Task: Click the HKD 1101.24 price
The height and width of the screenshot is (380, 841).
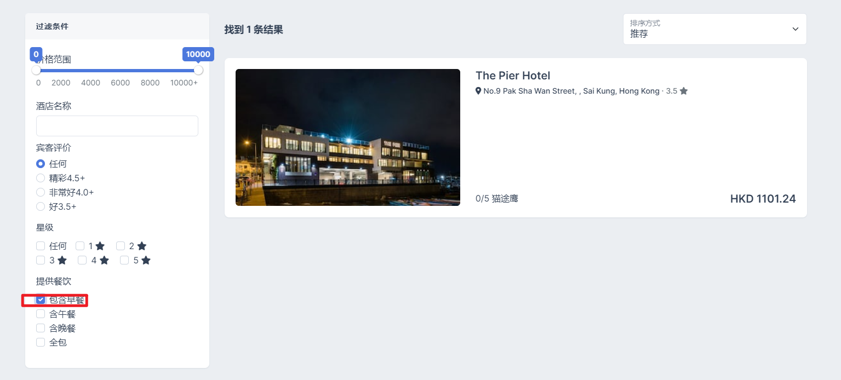Action: [x=763, y=199]
